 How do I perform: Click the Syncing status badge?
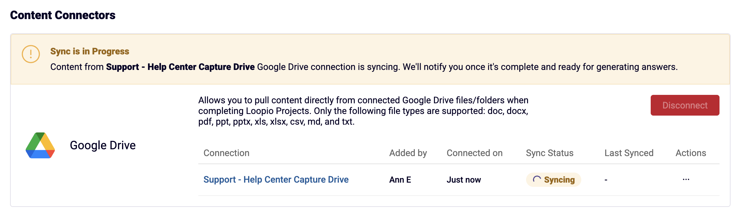pos(553,180)
